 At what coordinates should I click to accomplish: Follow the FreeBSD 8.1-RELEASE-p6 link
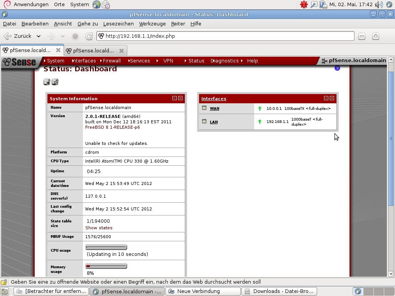coord(112,127)
